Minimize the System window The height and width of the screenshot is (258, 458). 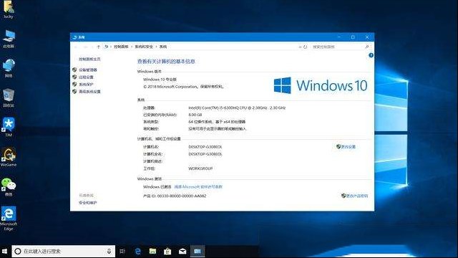tap(338, 37)
